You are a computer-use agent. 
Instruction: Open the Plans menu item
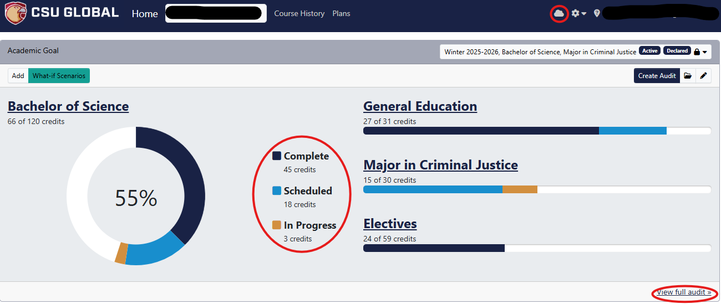coord(341,13)
